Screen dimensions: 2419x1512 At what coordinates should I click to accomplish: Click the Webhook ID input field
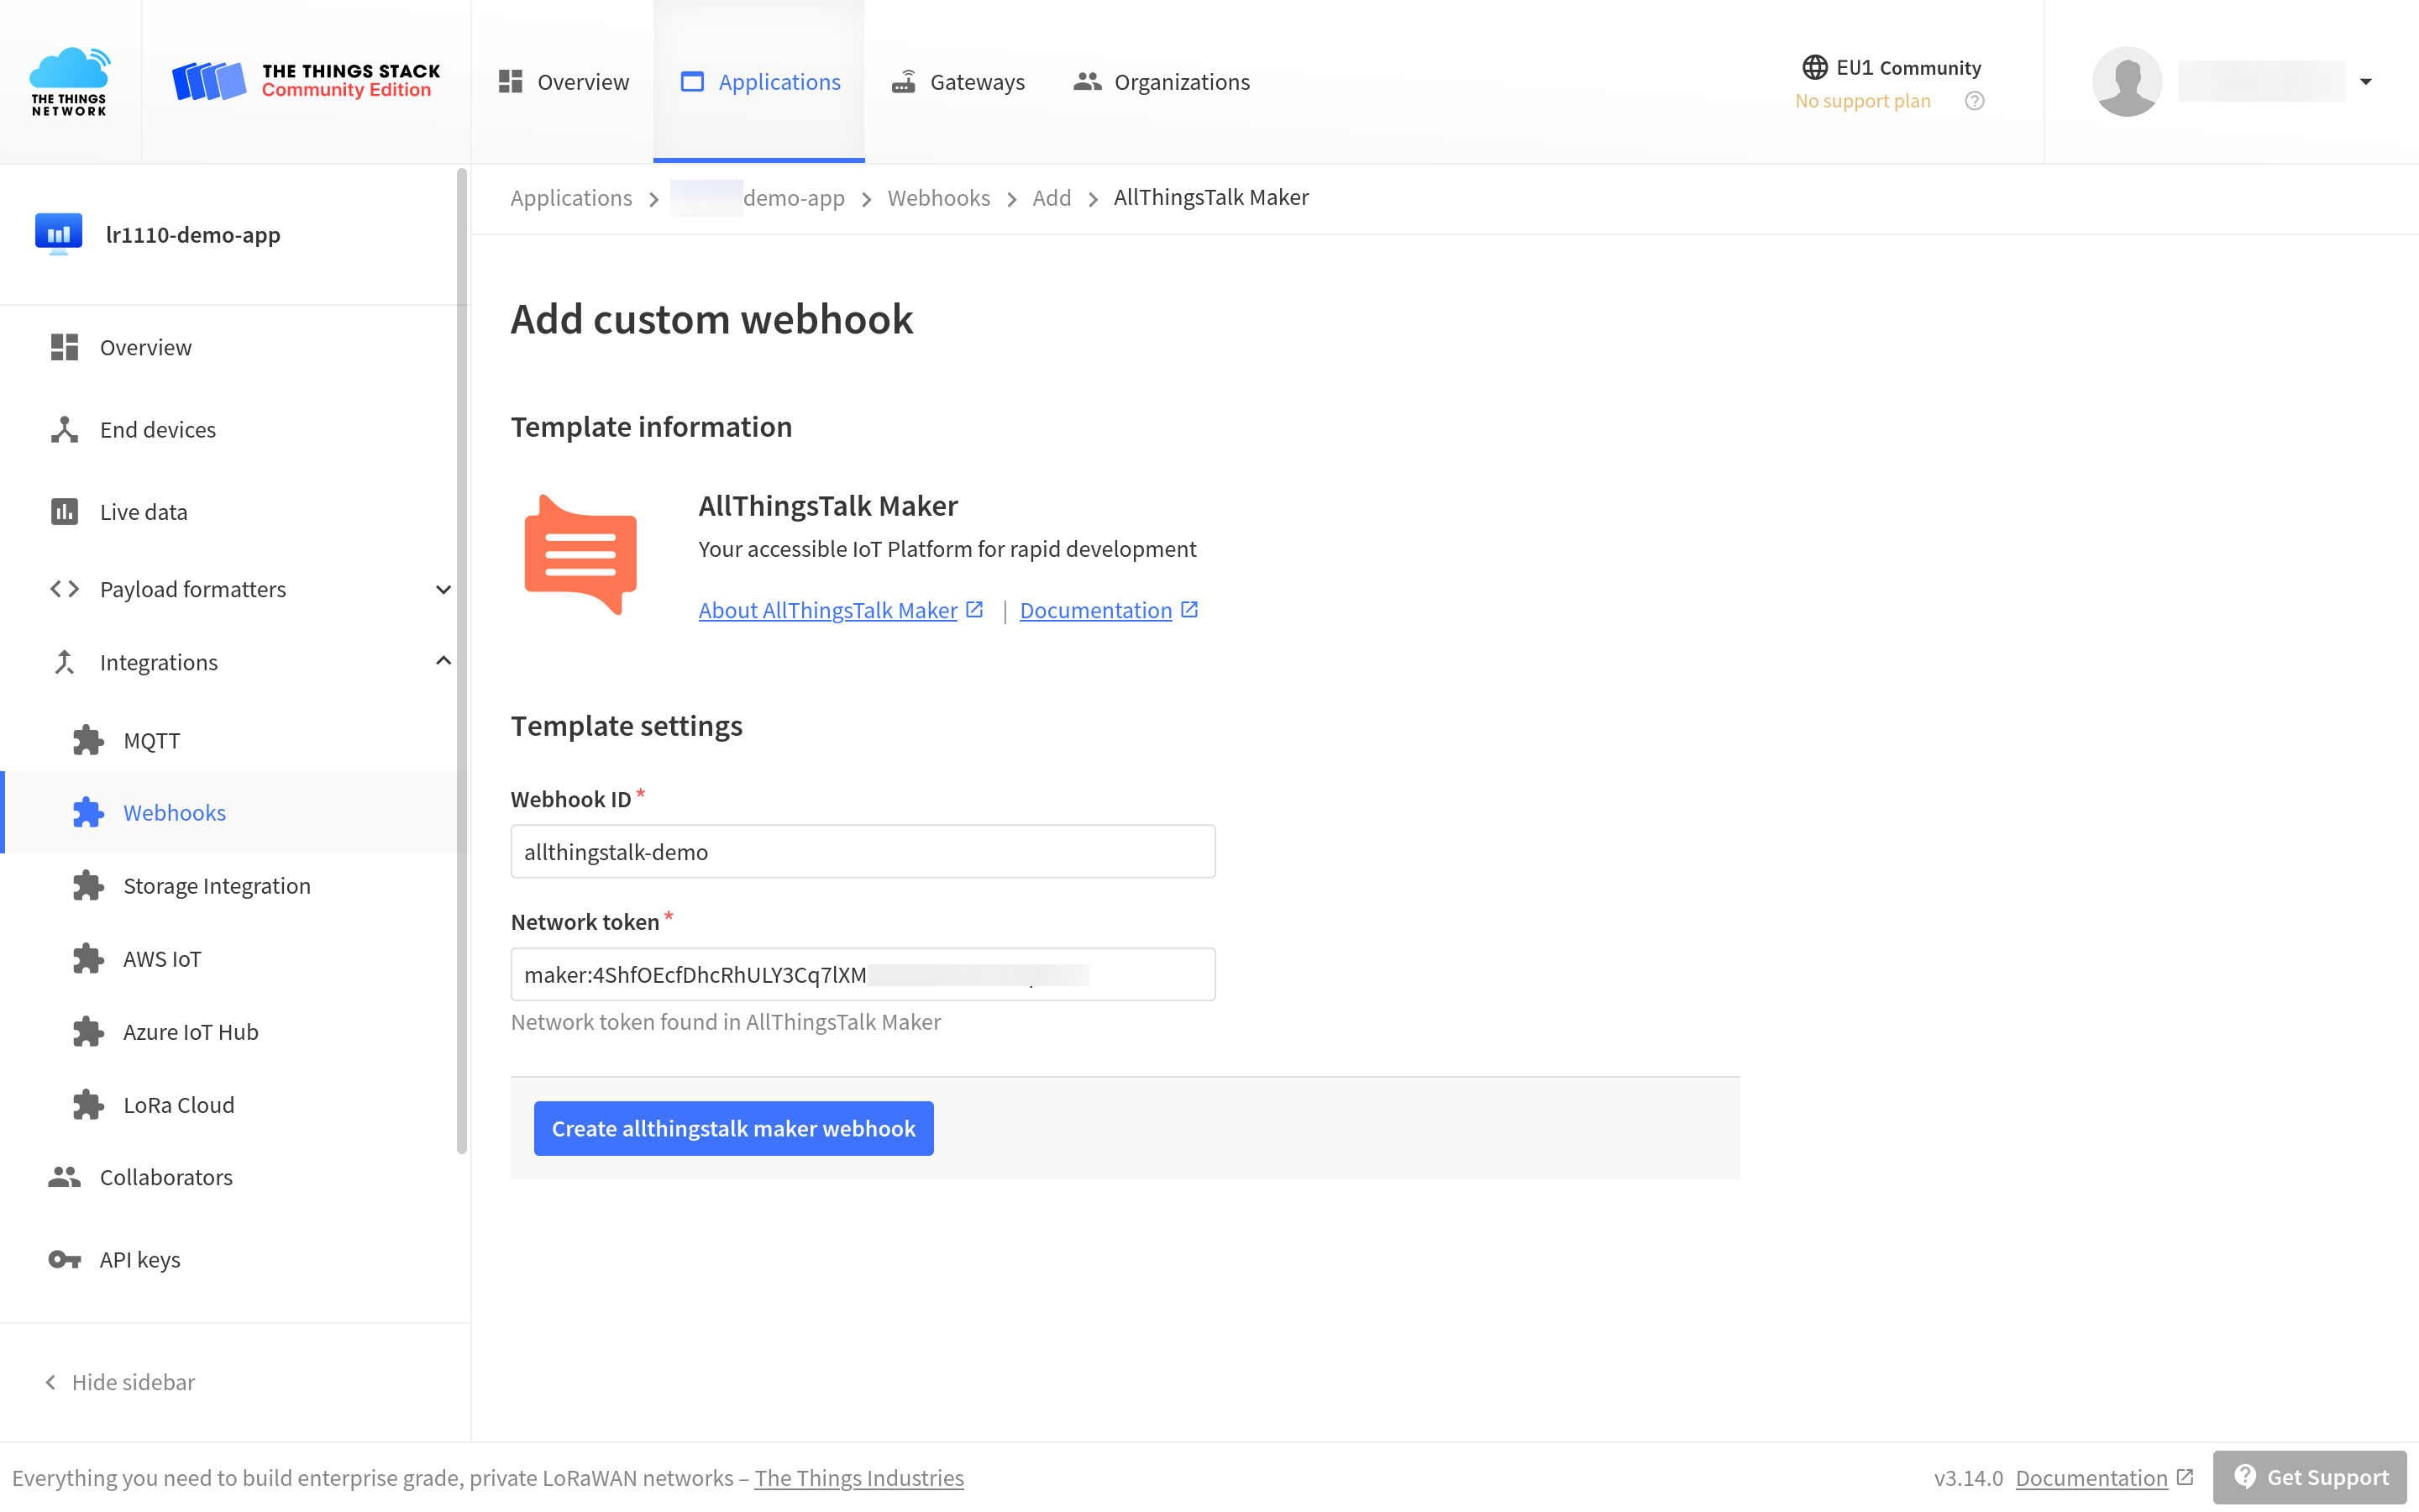pos(862,852)
